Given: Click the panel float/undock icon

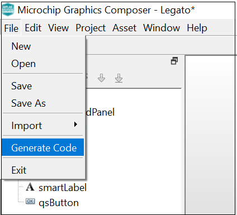Looking at the screenshot, I should click(x=174, y=61).
